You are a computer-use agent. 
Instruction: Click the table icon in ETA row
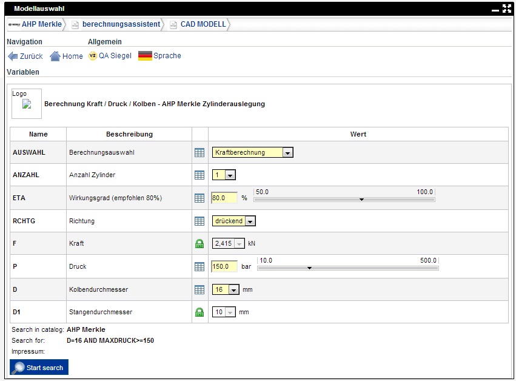[x=199, y=198]
